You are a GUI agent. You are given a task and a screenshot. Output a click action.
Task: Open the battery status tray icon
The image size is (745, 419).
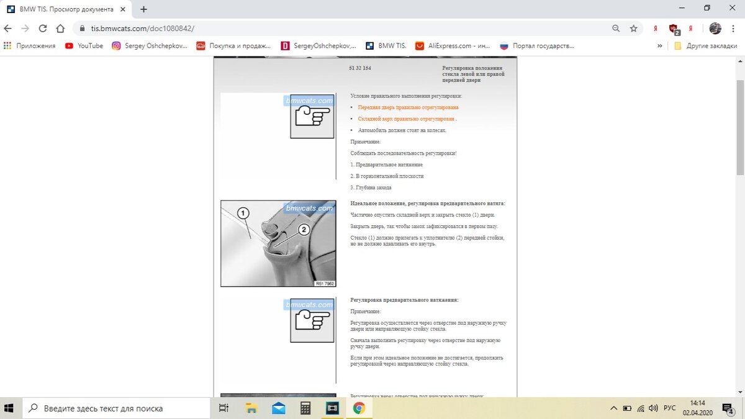click(627, 408)
